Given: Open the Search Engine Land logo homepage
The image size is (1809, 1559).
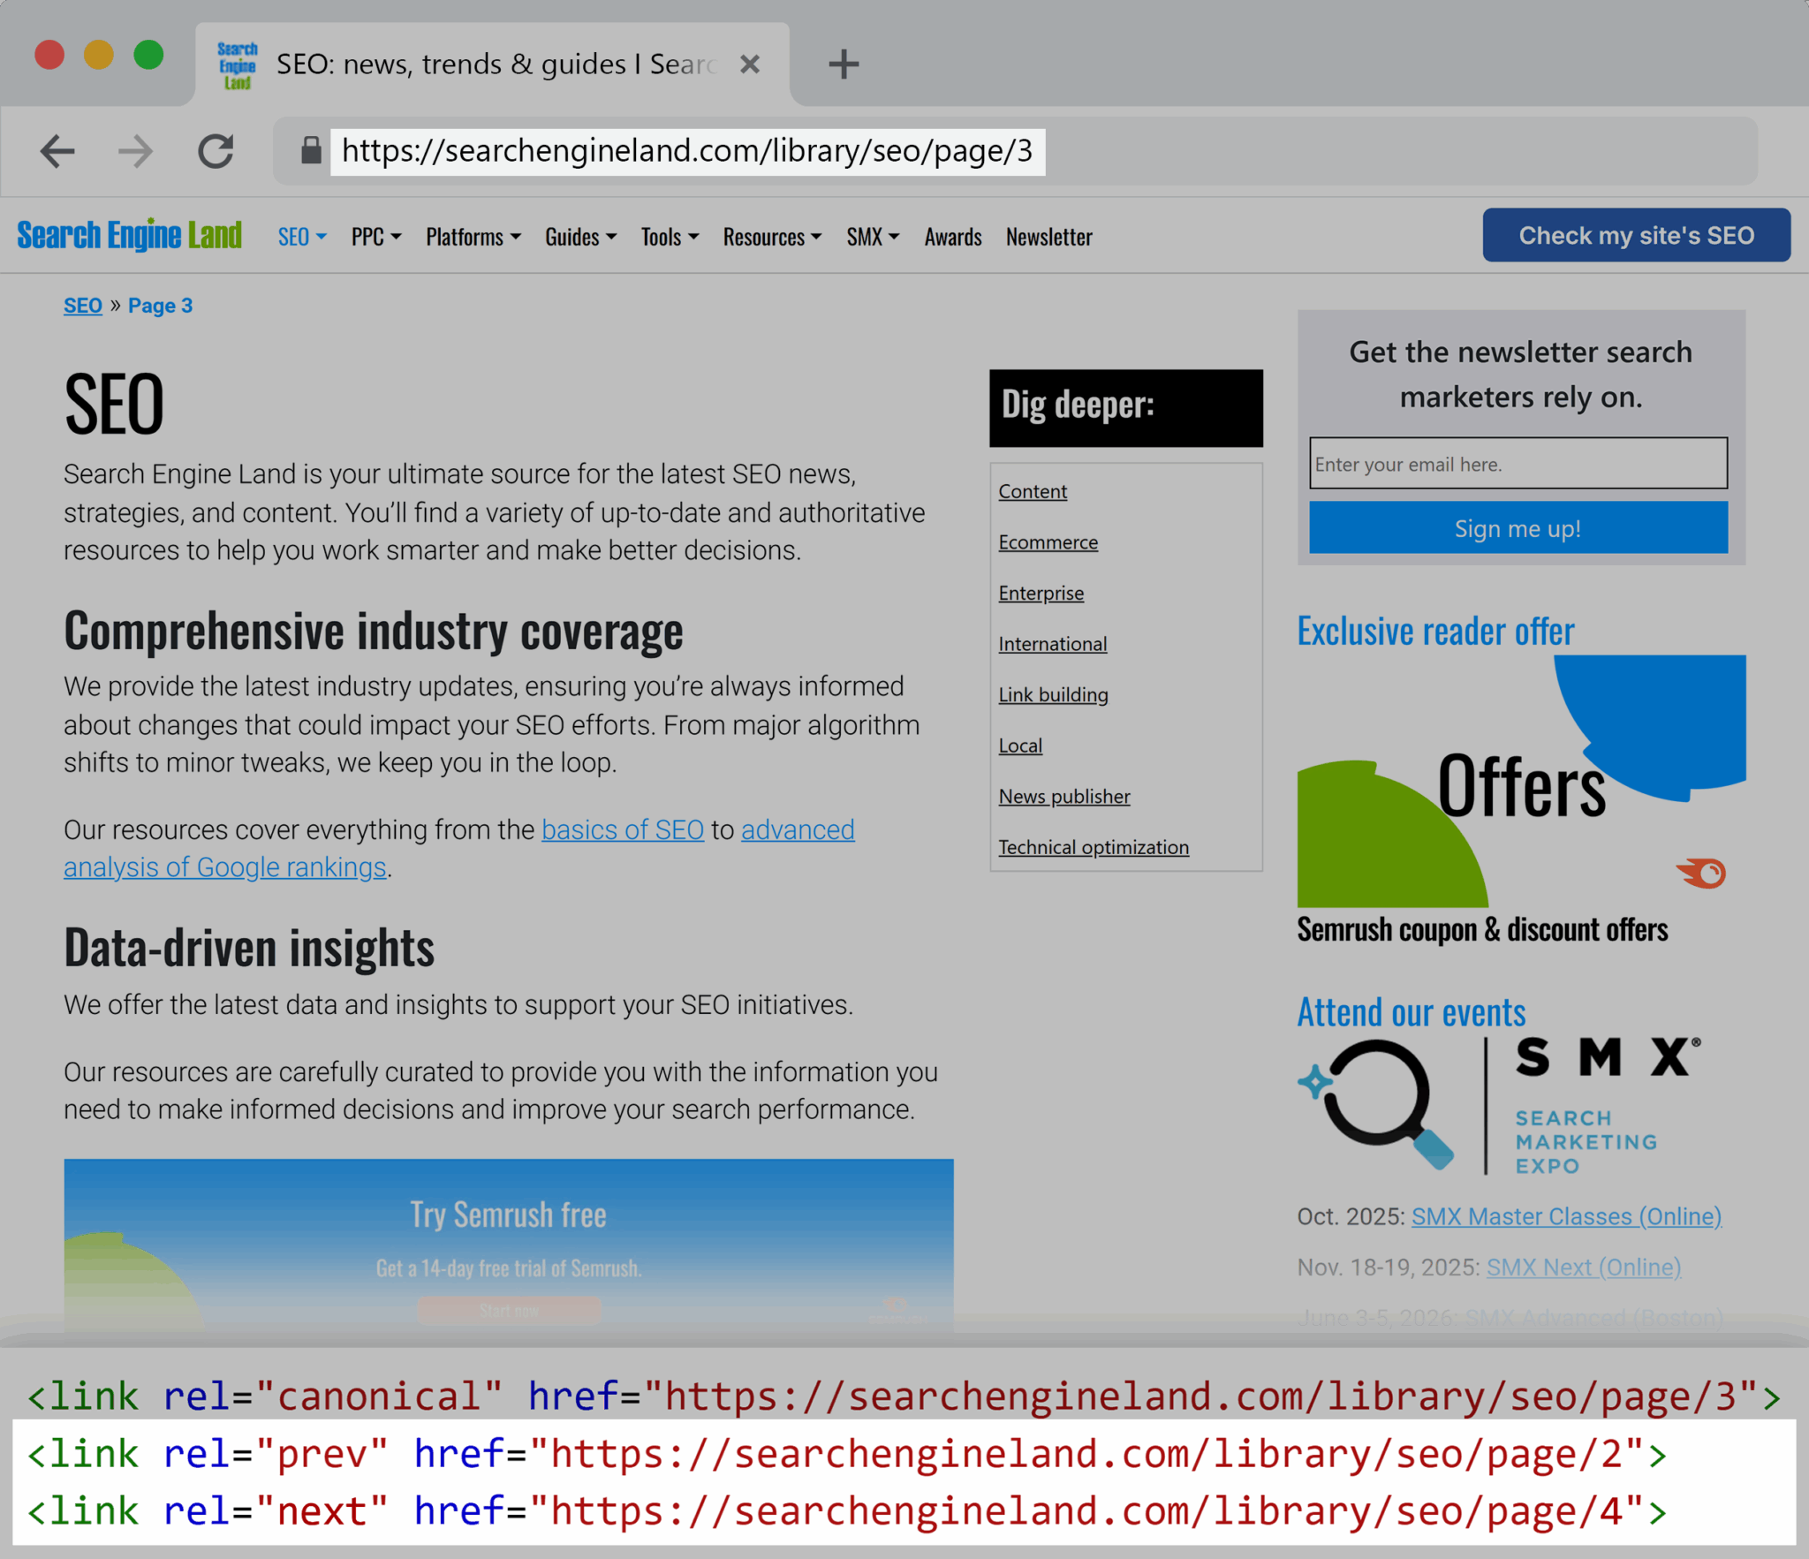Looking at the screenshot, I should [129, 236].
